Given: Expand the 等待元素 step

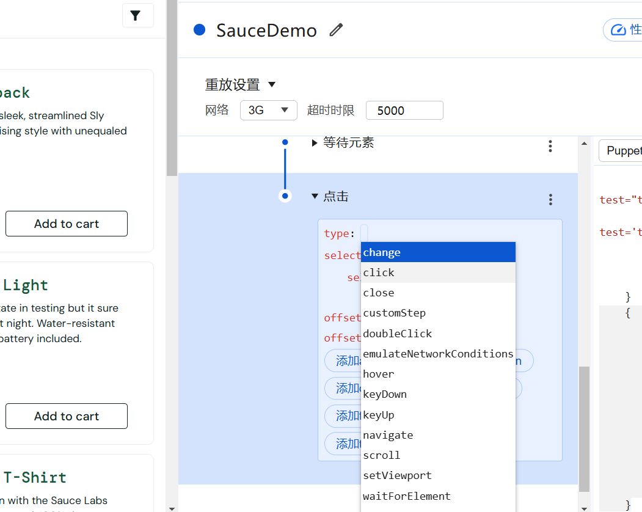Looking at the screenshot, I should (x=315, y=143).
